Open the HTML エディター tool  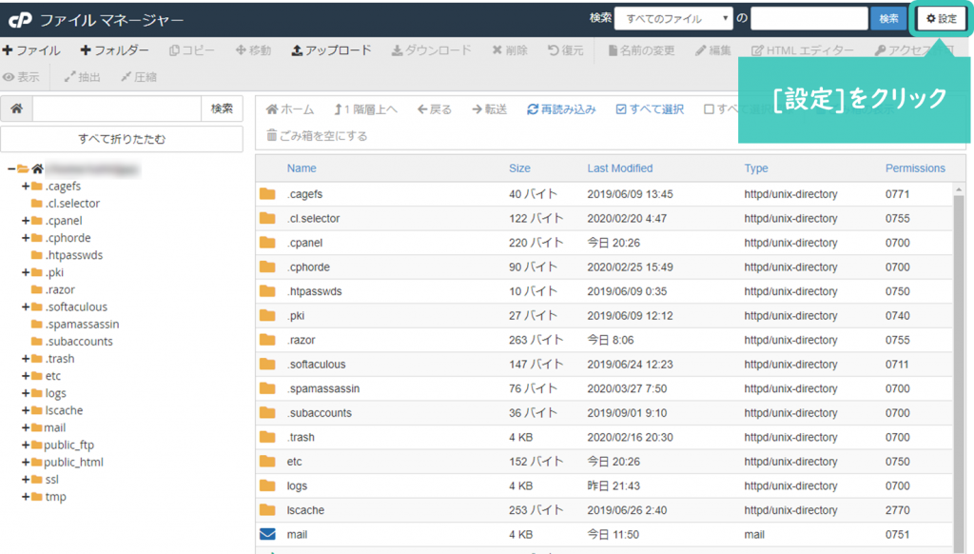802,50
